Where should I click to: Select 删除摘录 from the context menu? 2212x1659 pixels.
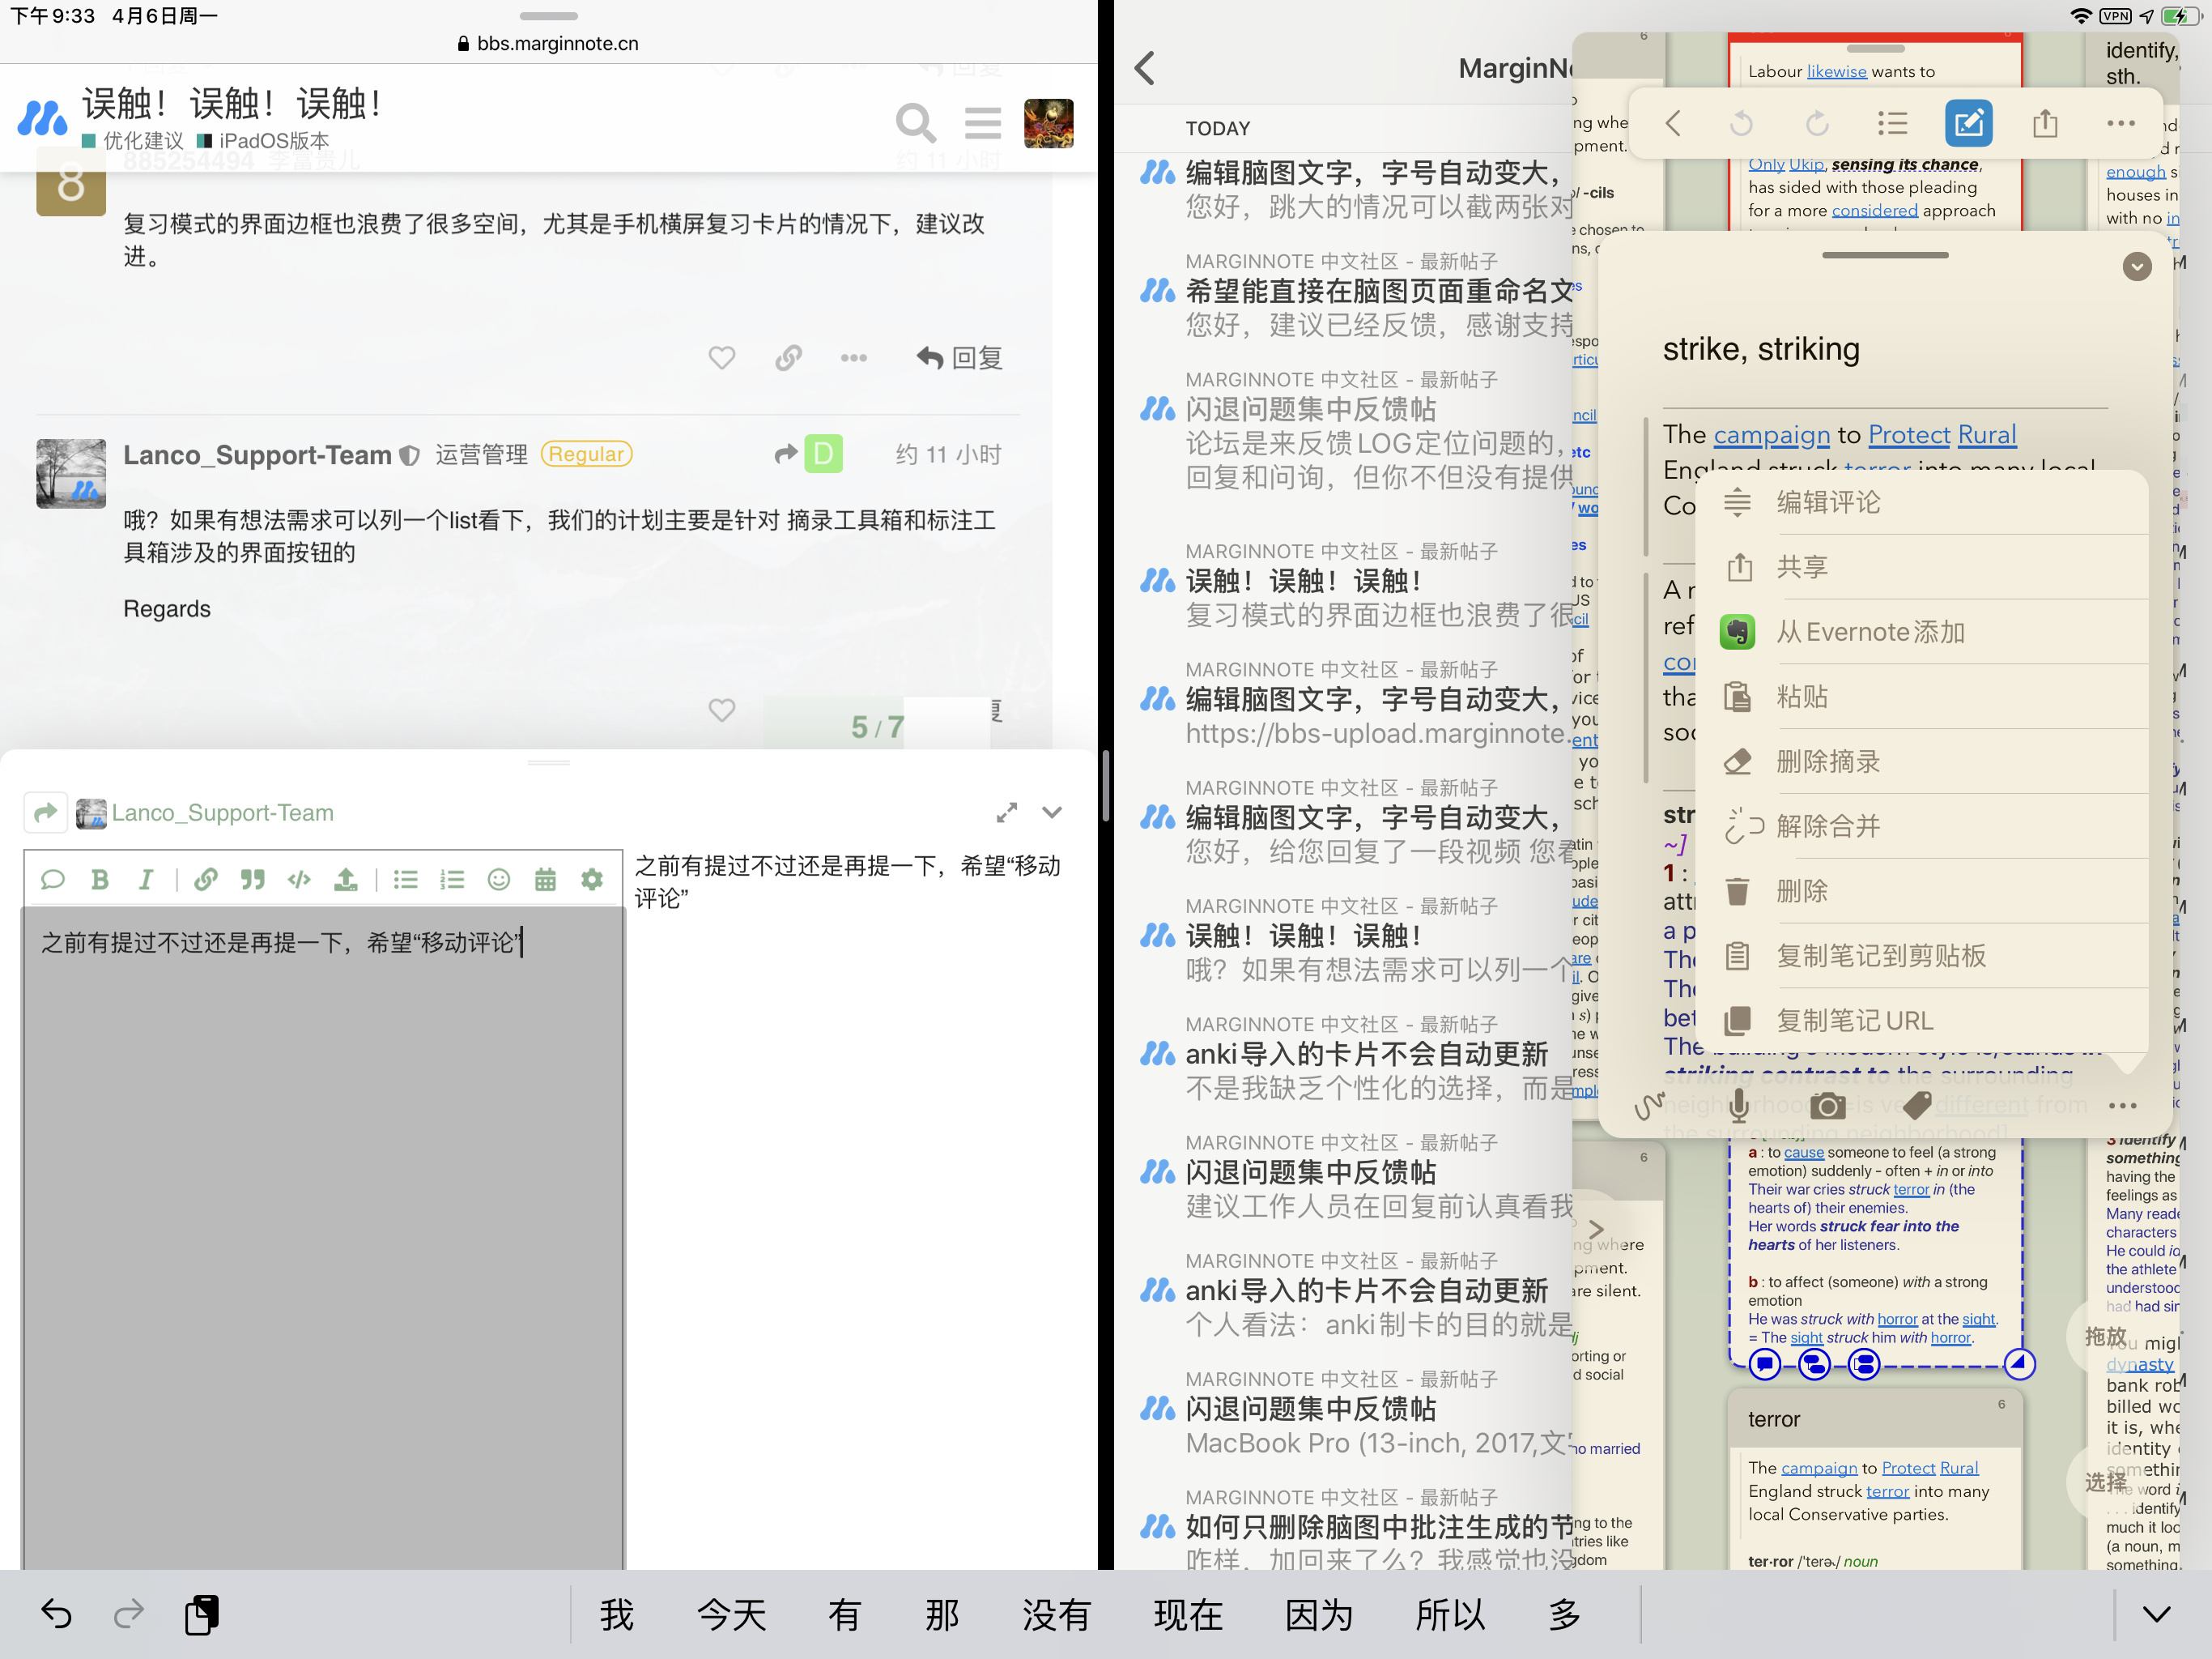pyautogui.click(x=1921, y=761)
